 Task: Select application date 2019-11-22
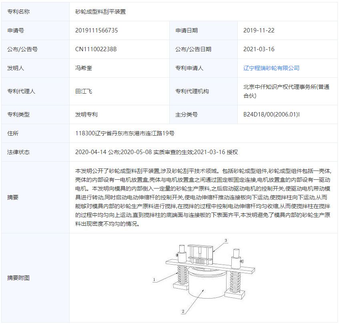pos(259,30)
